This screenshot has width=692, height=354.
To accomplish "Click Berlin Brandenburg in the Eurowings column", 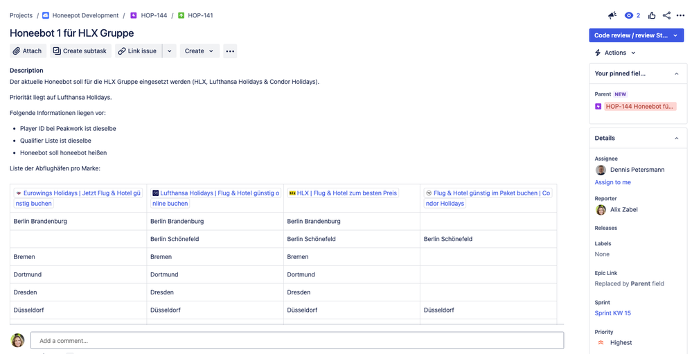I will [40, 221].
